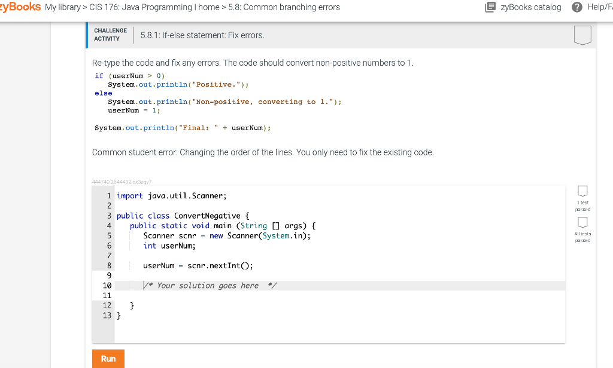The height and width of the screenshot is (368, 613).
Task: Click the '1 test passed' badge icon
Action: click(x=581, y=191)
